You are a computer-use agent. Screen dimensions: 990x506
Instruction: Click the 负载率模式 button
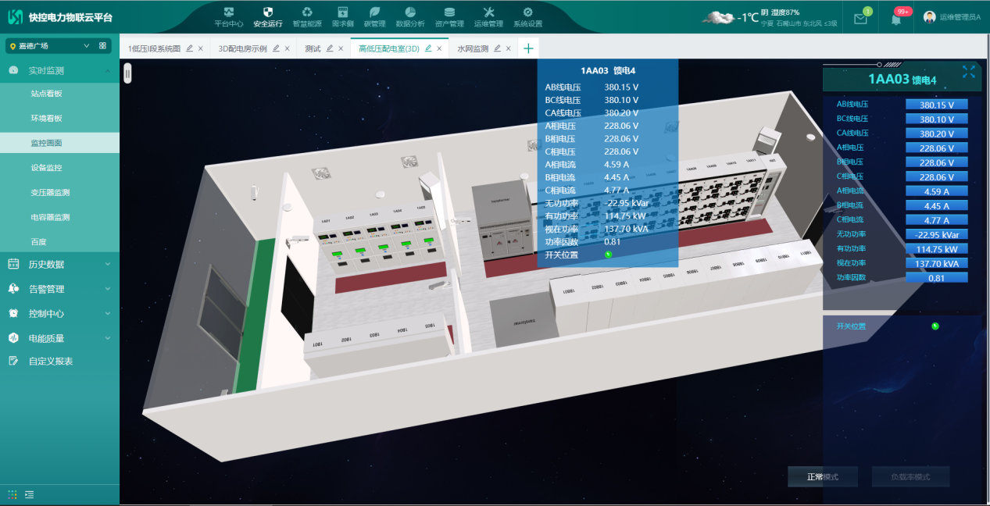(910, 476)
